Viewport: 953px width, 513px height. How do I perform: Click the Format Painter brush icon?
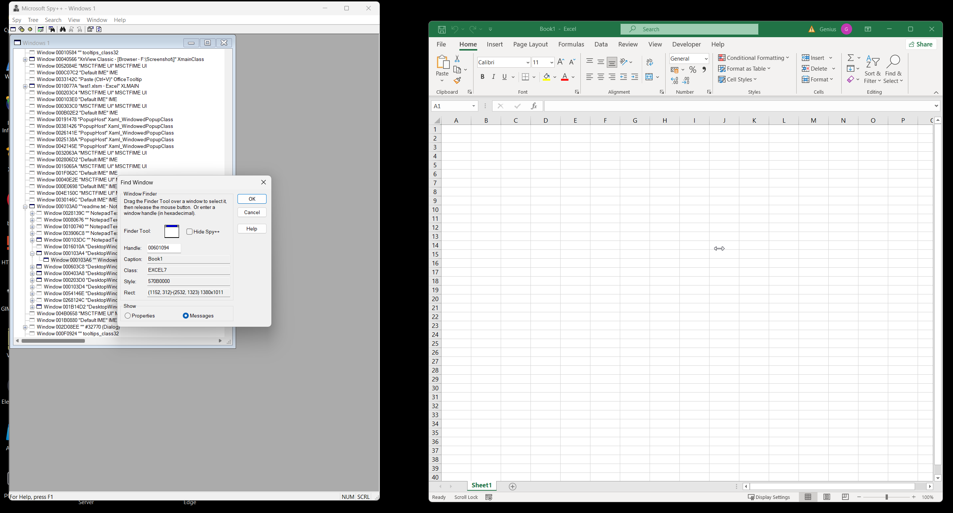click(457, 80)
